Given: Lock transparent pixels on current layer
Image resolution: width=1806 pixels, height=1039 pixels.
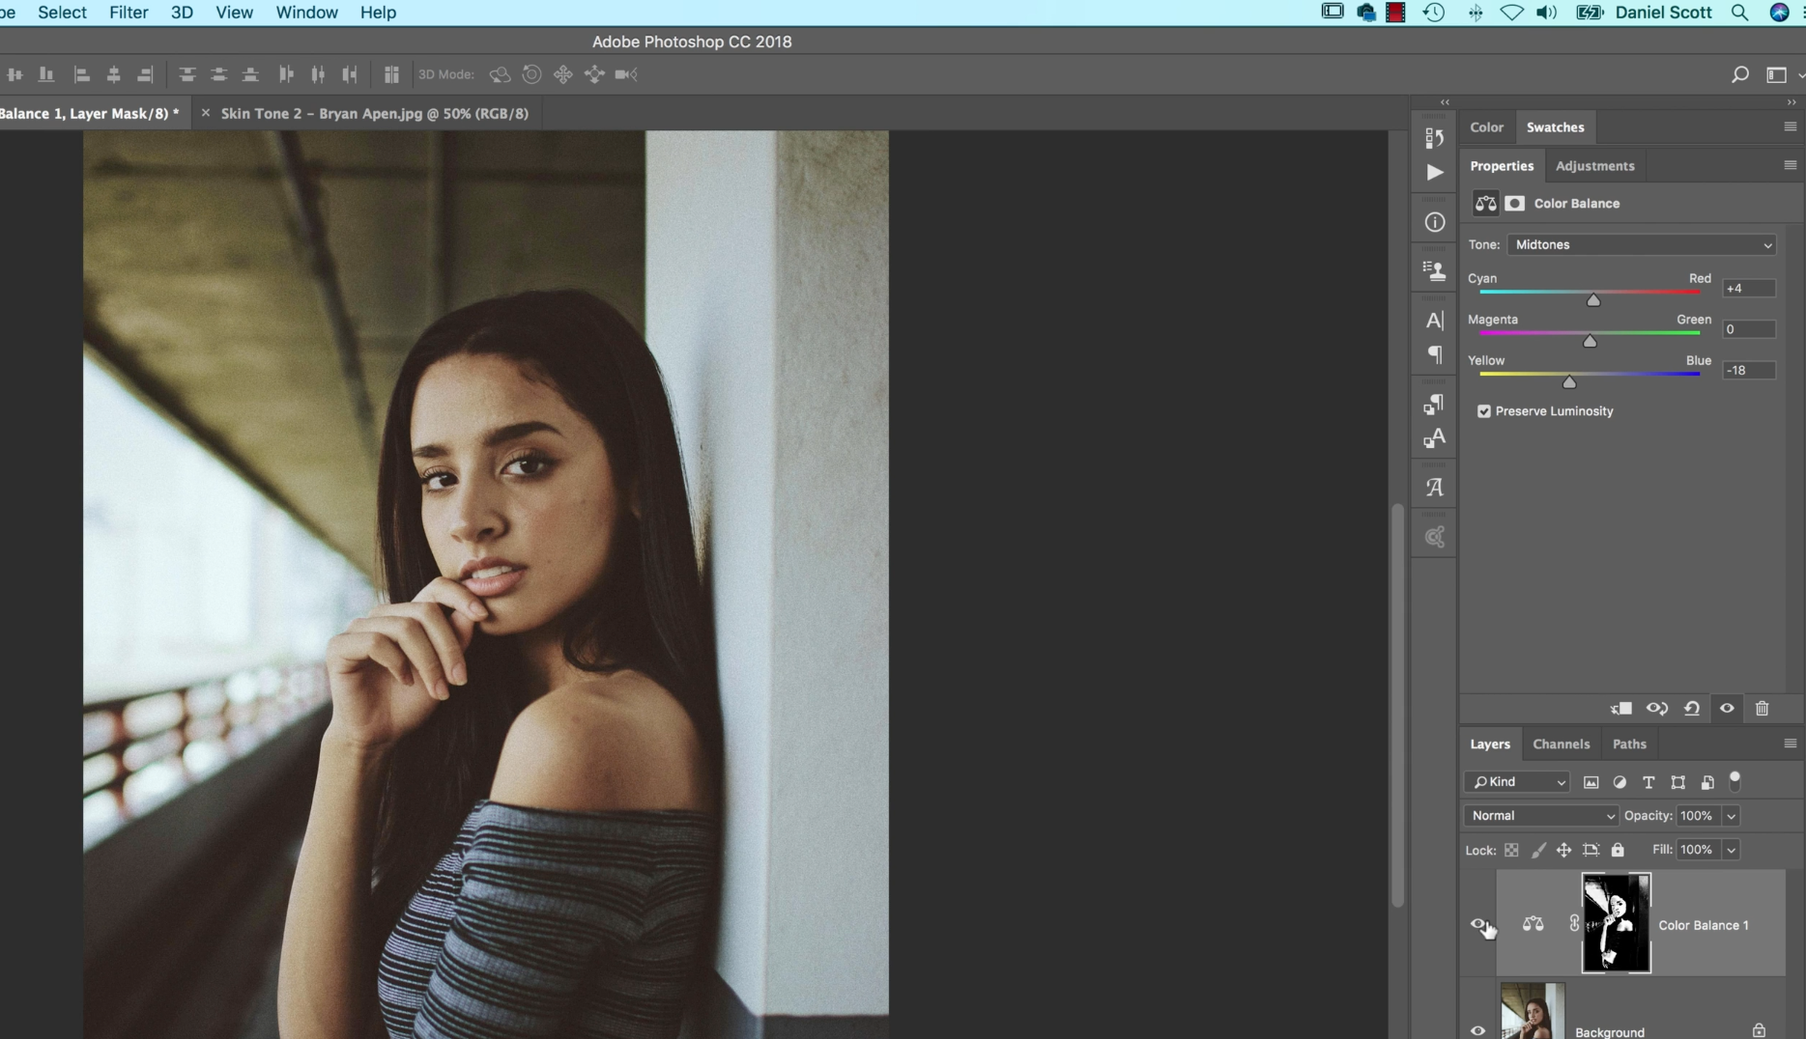Looking at the screenshot, I should [1512, 850].
